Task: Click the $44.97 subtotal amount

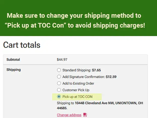Action: pos(62,60)
